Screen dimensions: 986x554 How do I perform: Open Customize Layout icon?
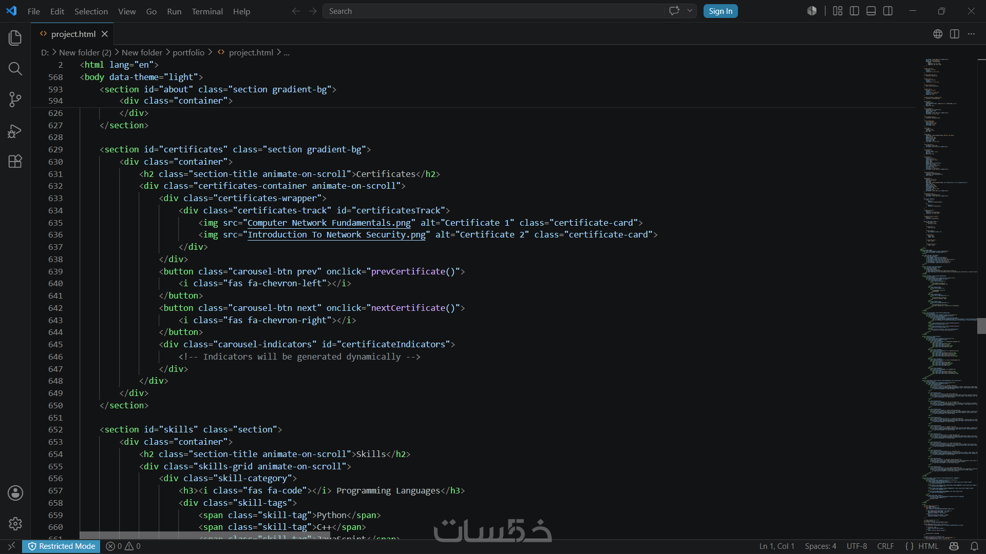point(838,11)
